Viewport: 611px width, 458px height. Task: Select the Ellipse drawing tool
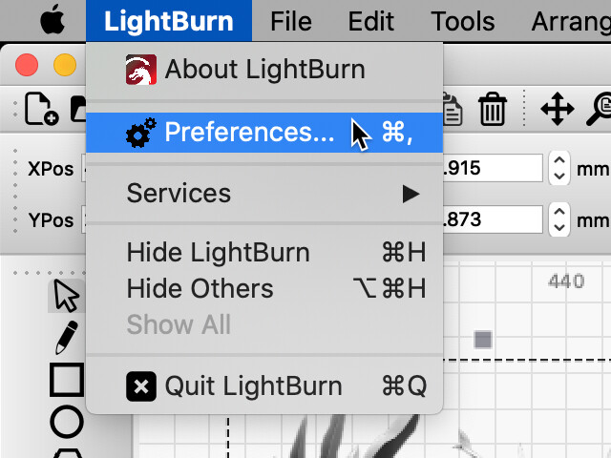(67, 422)
